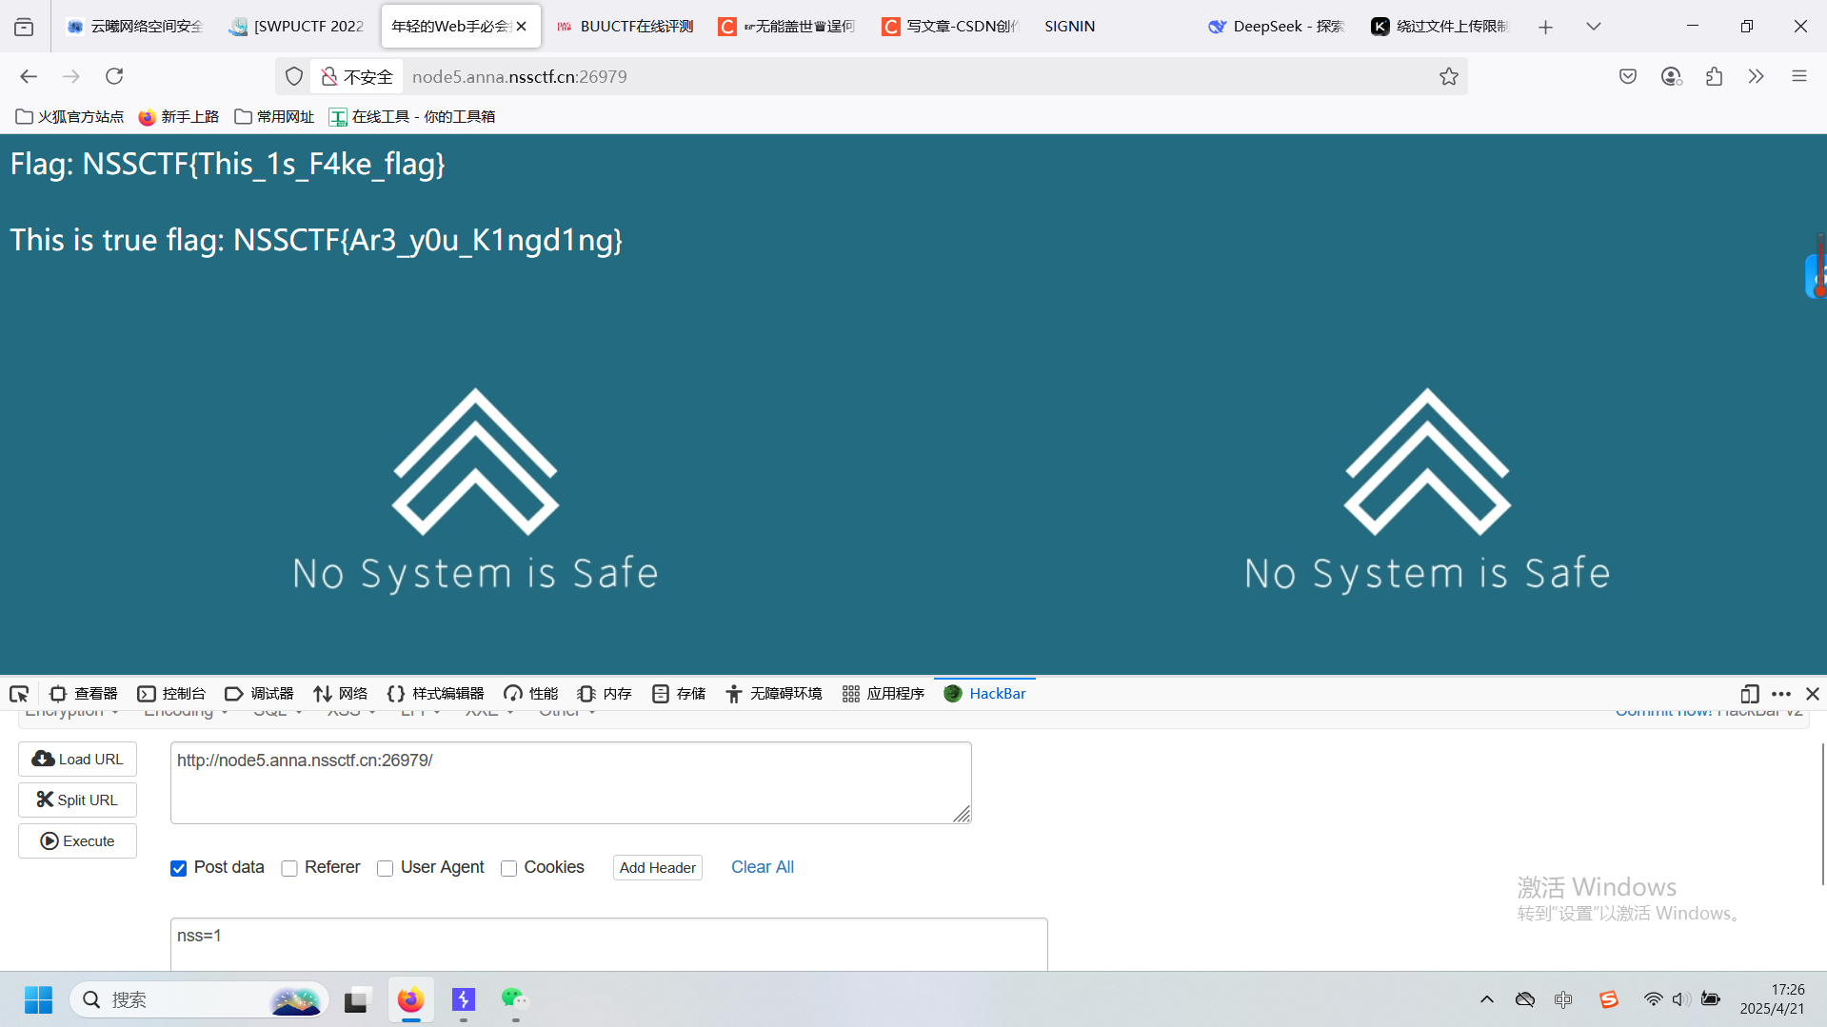Open Firefox account icon
This screenshot has height=1027, width=1827.
tap(1671, 76)
